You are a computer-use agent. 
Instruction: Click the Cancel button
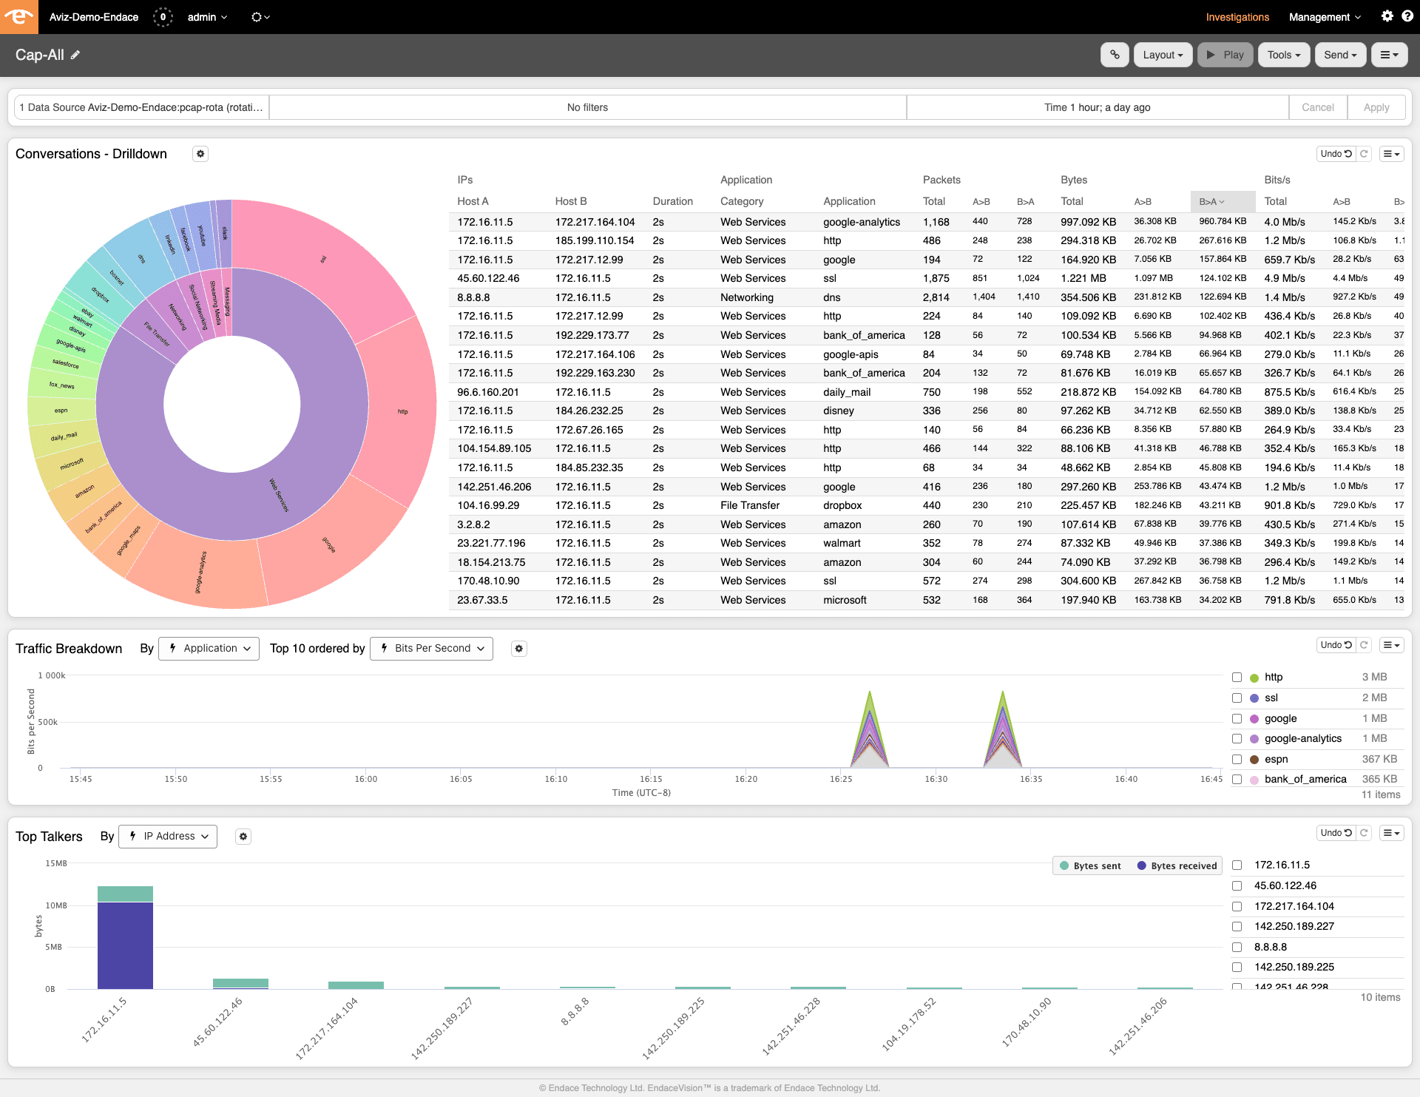click(1317, 107)
